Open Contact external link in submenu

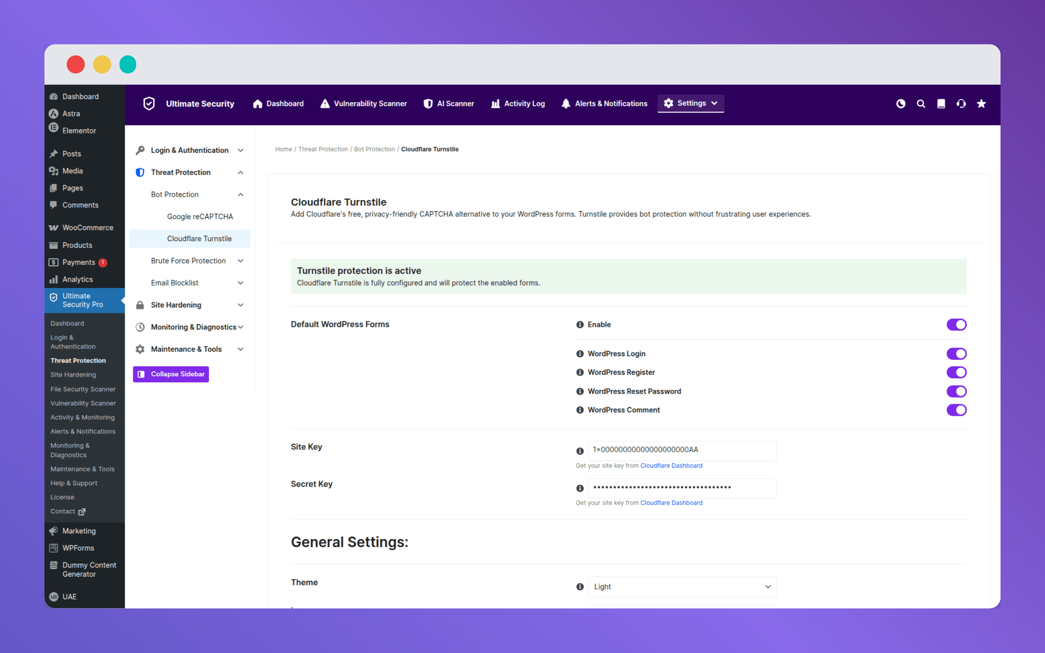point(68,512)
